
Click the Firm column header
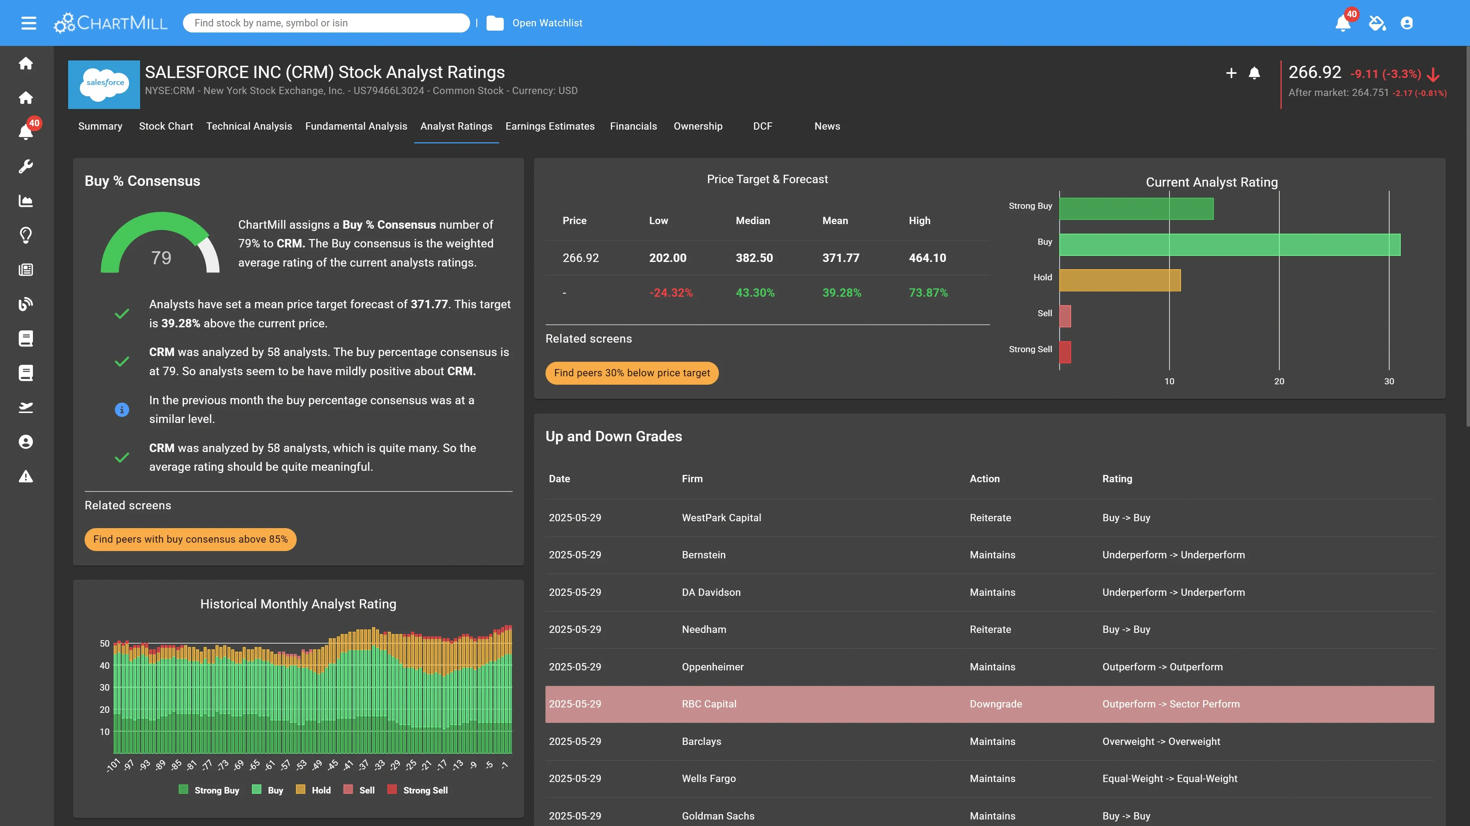(692, 479)
